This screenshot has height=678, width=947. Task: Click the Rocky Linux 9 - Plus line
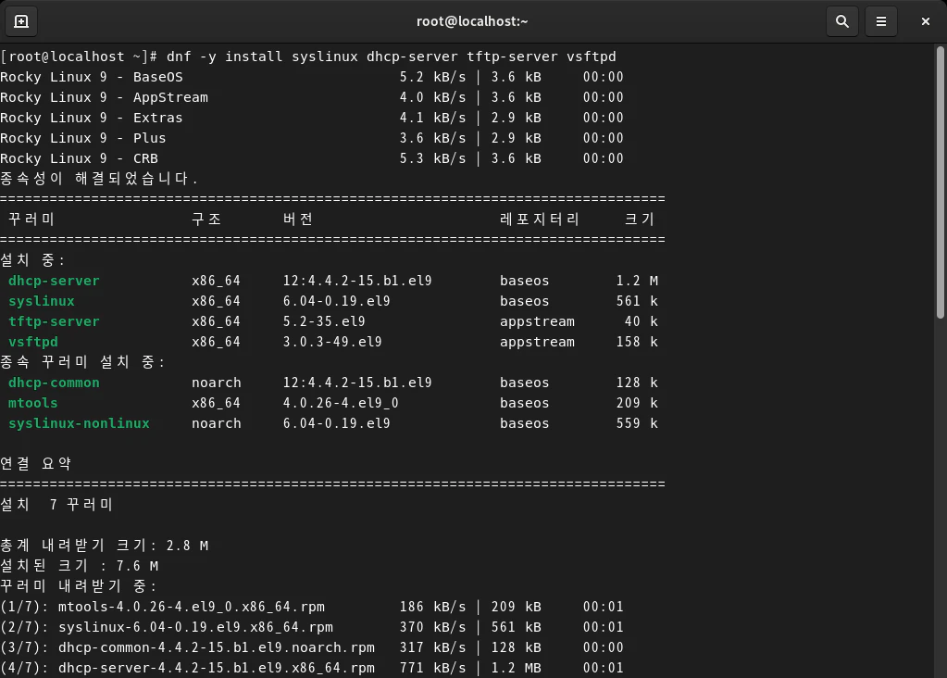[312, 138]
